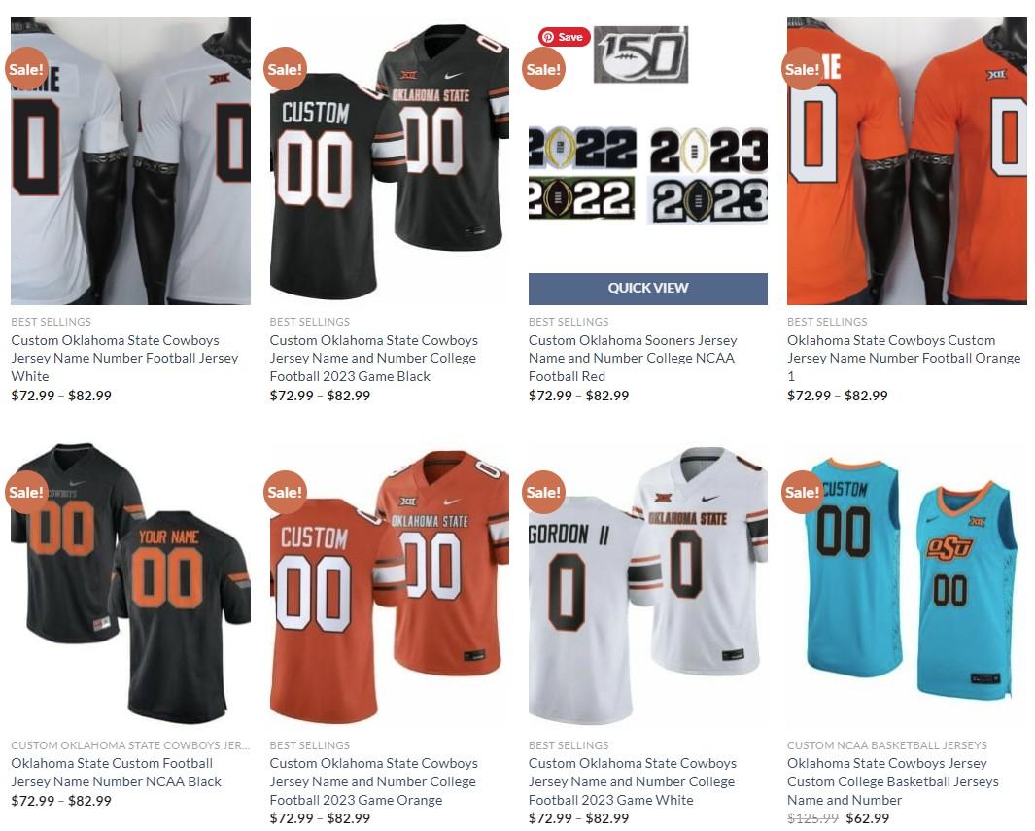Image resolution: width=1035 pixels, height=831 pixels.
Task: Click Custom NCAA Basketball Jerseys category label
Action: click(x=886, y=745)
